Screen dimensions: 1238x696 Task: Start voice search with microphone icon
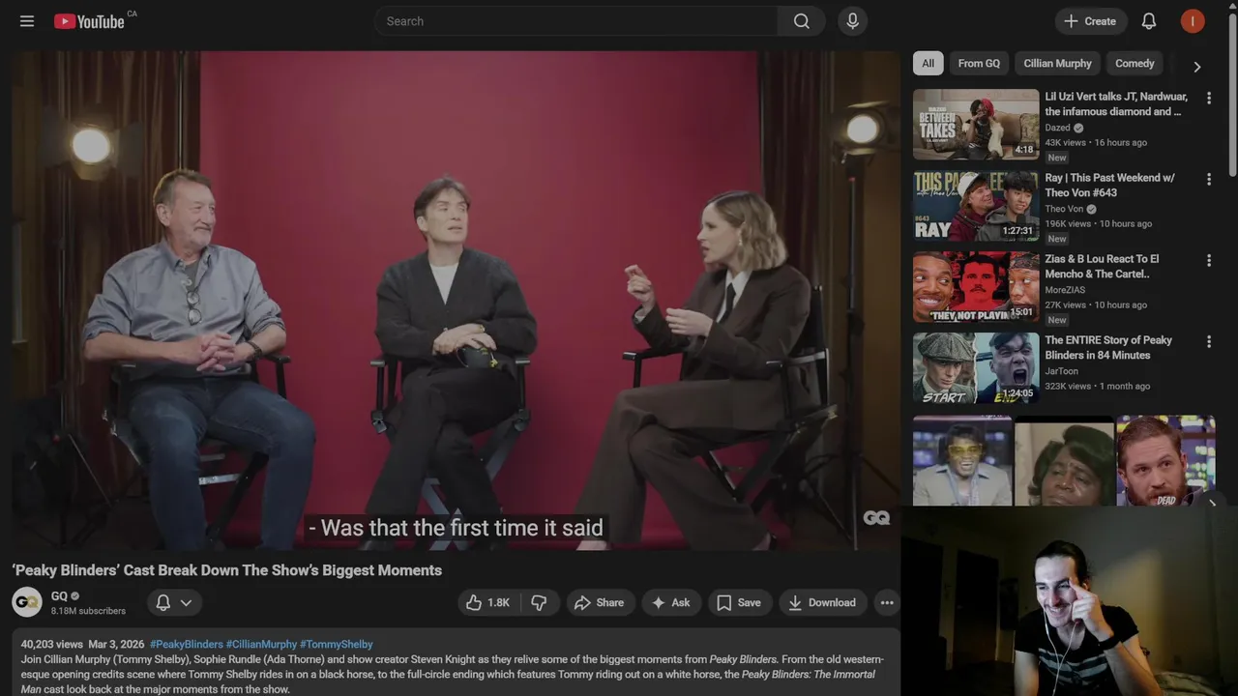[x=852, y=21]
